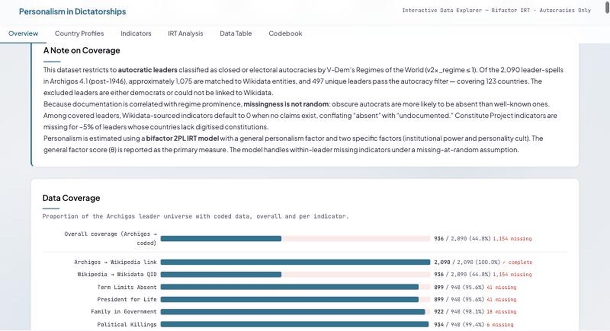Open the Country Profiles tab
The height and width of the screenshot is (331, 610).
(x=79, y=33)
